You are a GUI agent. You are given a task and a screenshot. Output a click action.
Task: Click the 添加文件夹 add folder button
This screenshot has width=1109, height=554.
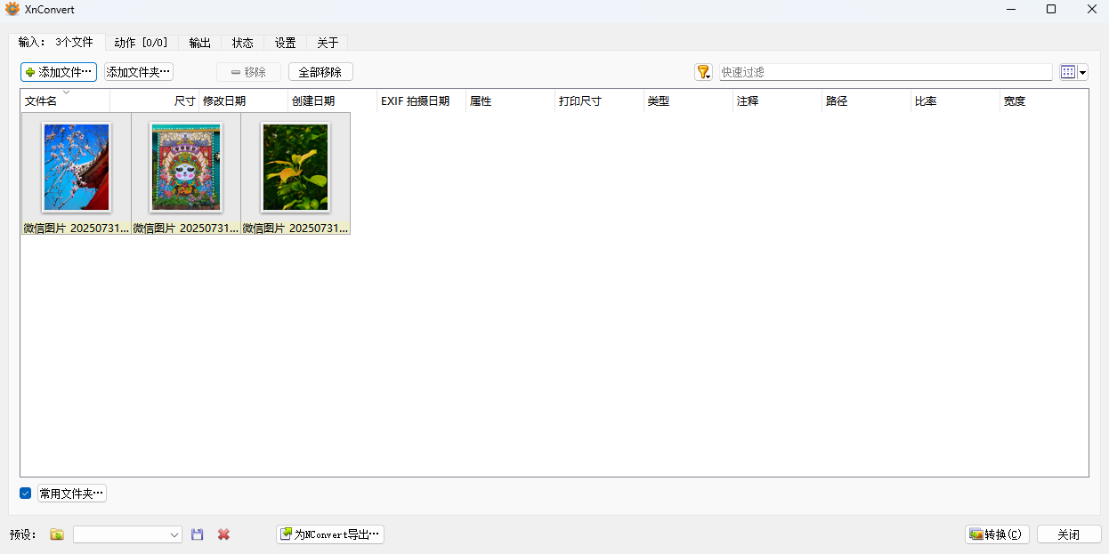point(138,71)
